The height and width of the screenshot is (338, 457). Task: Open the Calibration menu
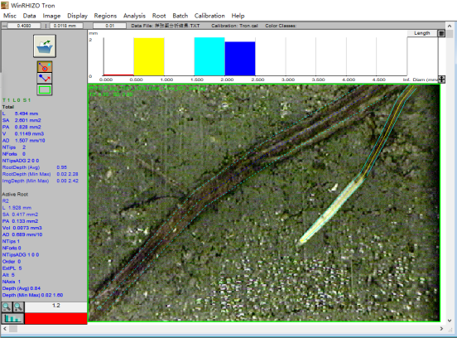(209, 16)
